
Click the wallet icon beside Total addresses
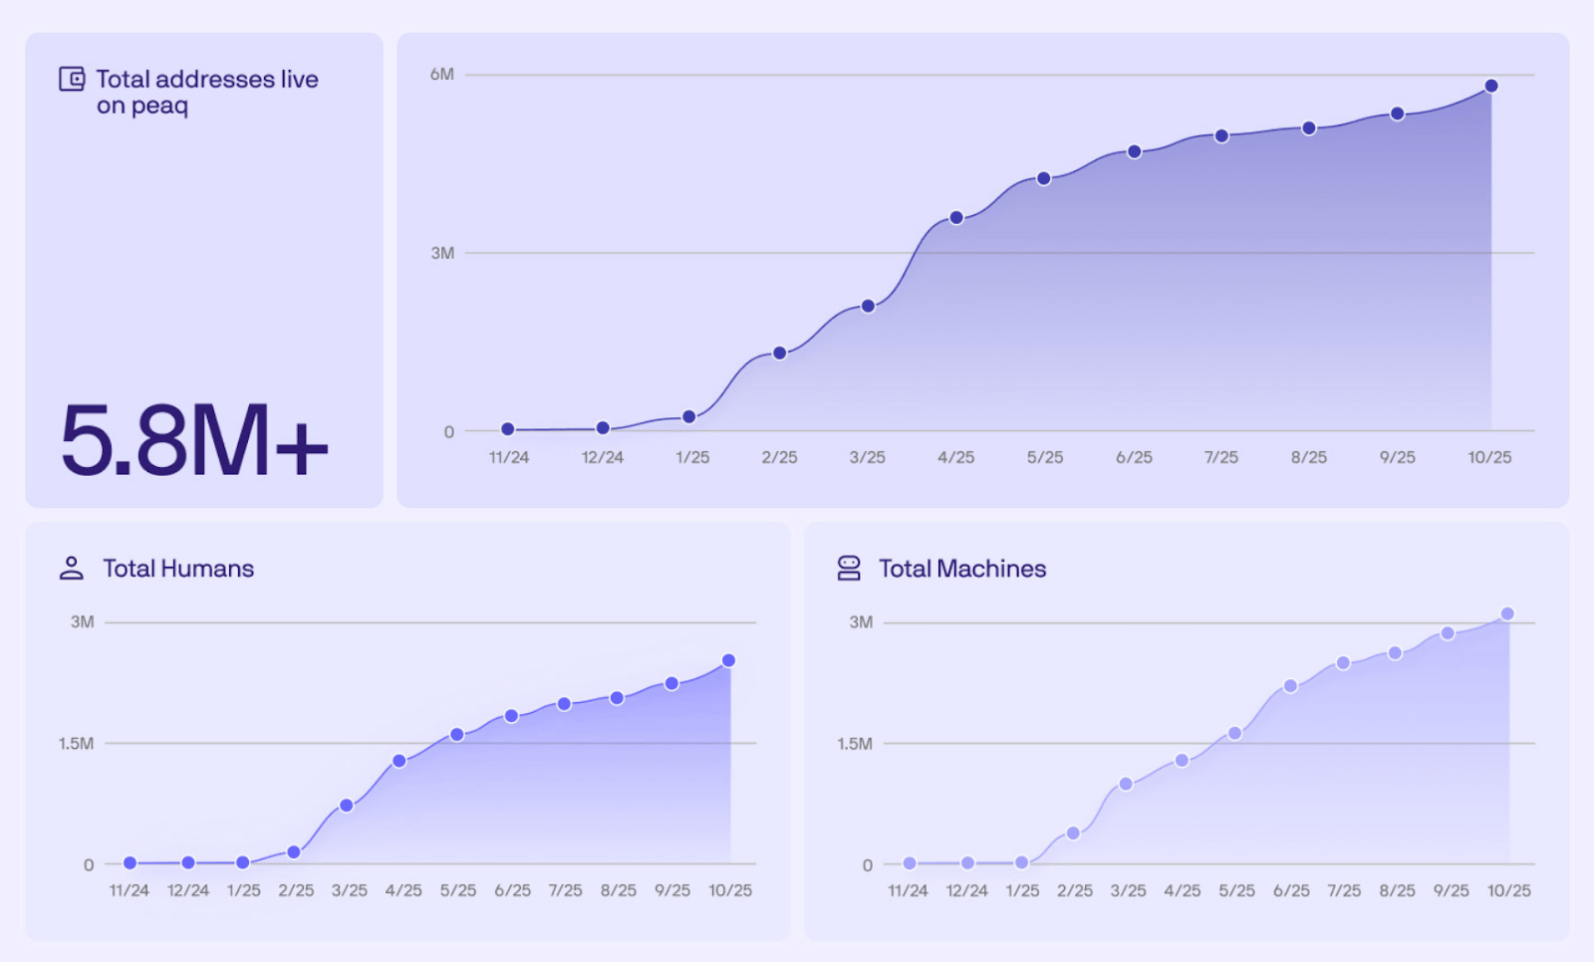(x=72, y=79)
